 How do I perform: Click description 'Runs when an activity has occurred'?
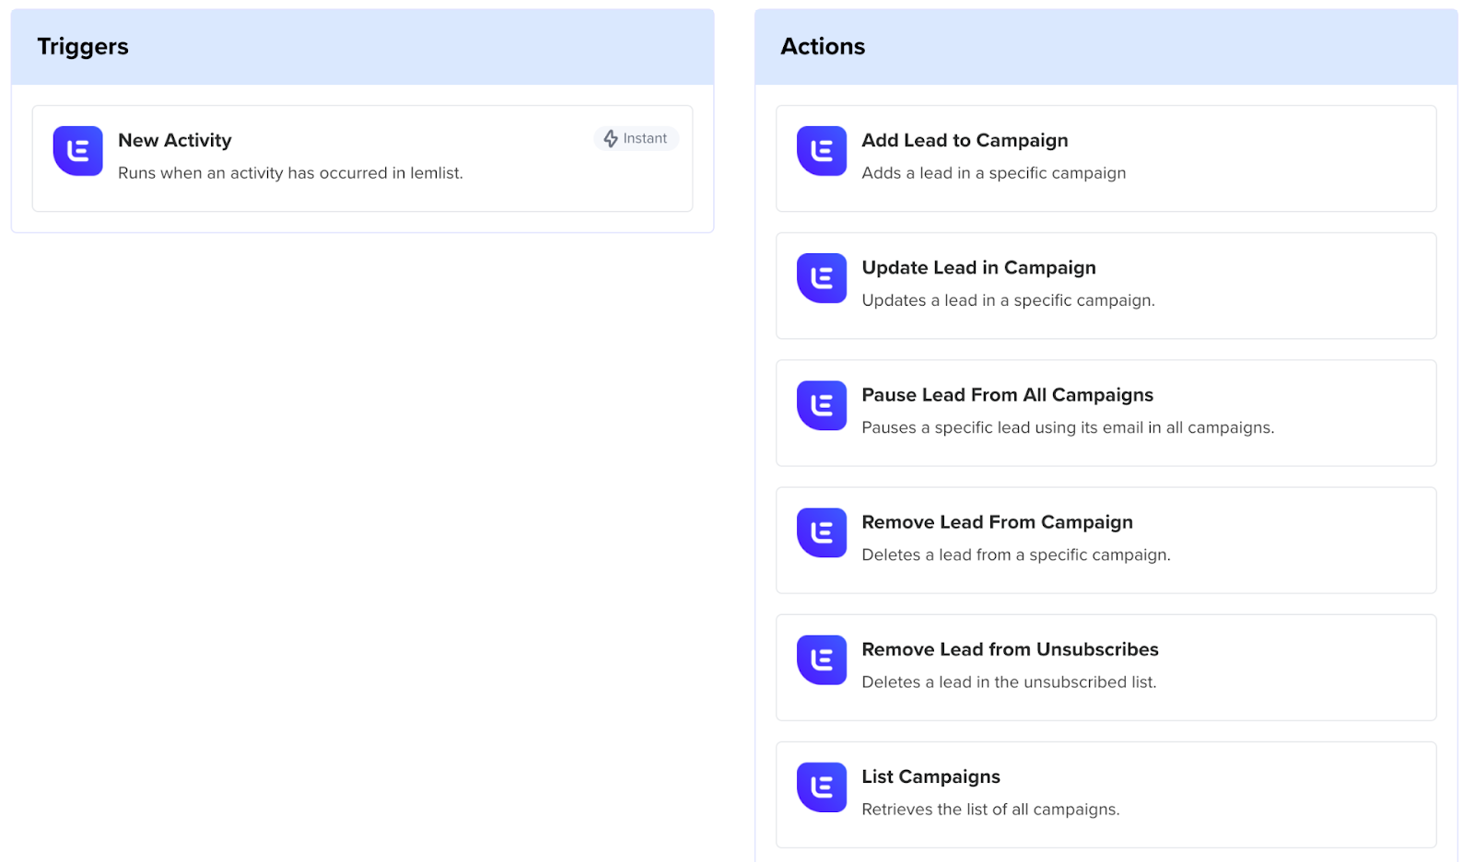click(x=290, y=173)
